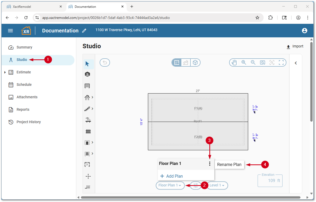Open the Floor Plan 1 dropdown
This screenshot has width=316, height=202.
[170, 185]
